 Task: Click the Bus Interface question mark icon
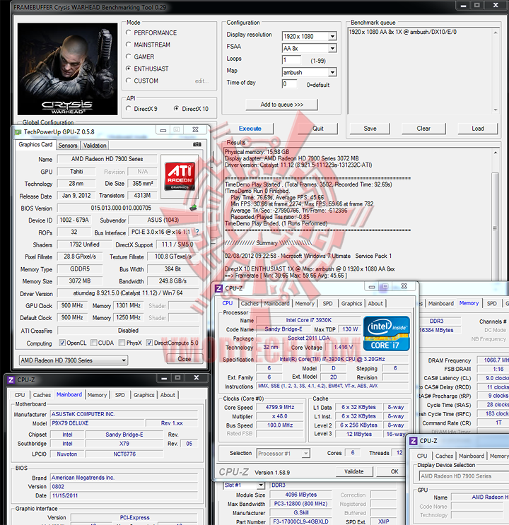click(x=197, y=232)
